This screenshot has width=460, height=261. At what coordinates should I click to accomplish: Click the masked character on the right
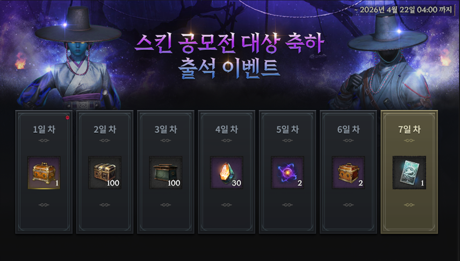tap(384, 63)
